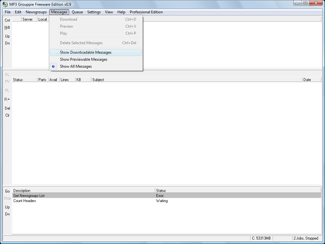
Task: Sort messages by KB column
Action: [83, 80]
